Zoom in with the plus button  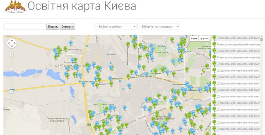[12, 54]
